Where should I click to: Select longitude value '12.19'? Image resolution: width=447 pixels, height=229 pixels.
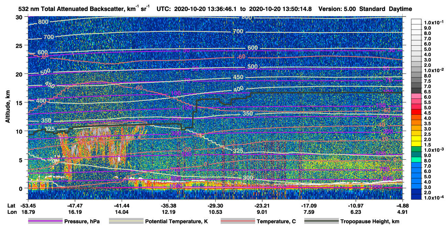click(168, 212)
